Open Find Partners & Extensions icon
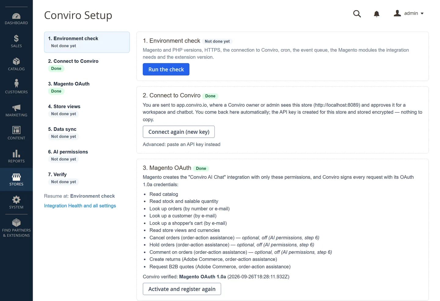Screen dimensions: 440x301 click(x=16, y=223)
